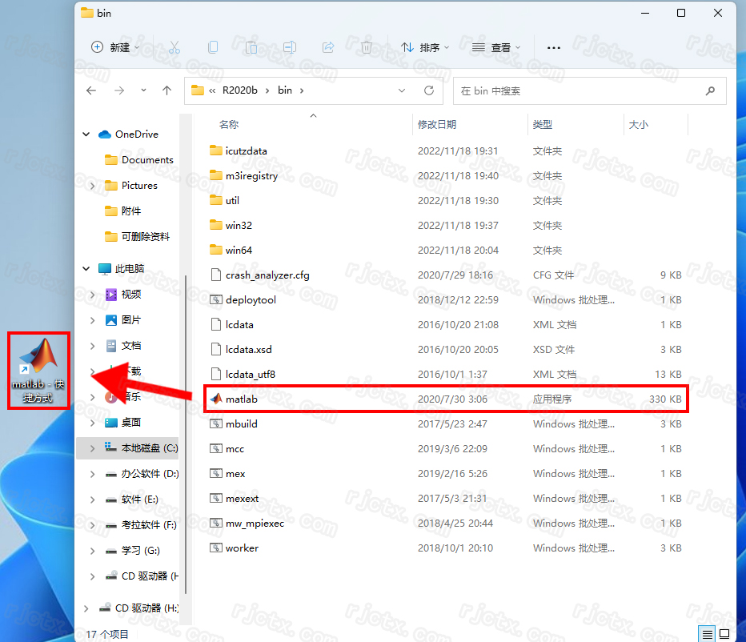Click the 新建 new button
The width and height of the screenshot is (746, 642).
coord(114,47)
